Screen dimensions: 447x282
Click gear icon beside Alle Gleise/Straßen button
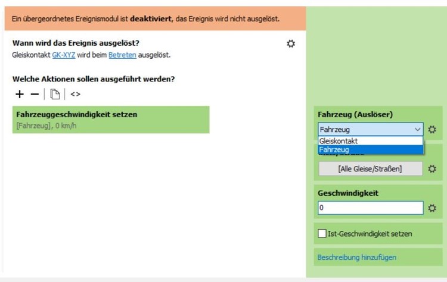click(432, 169)
